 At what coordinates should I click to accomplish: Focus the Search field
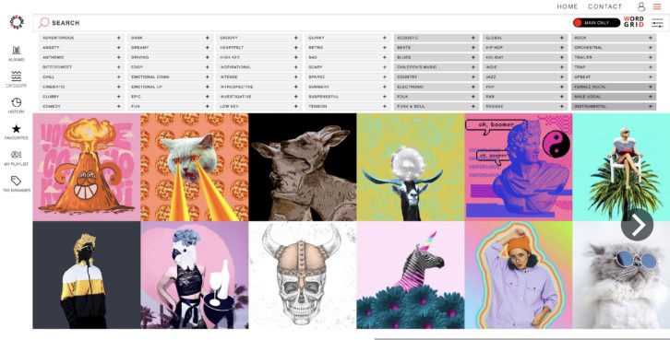click(299, 23)
